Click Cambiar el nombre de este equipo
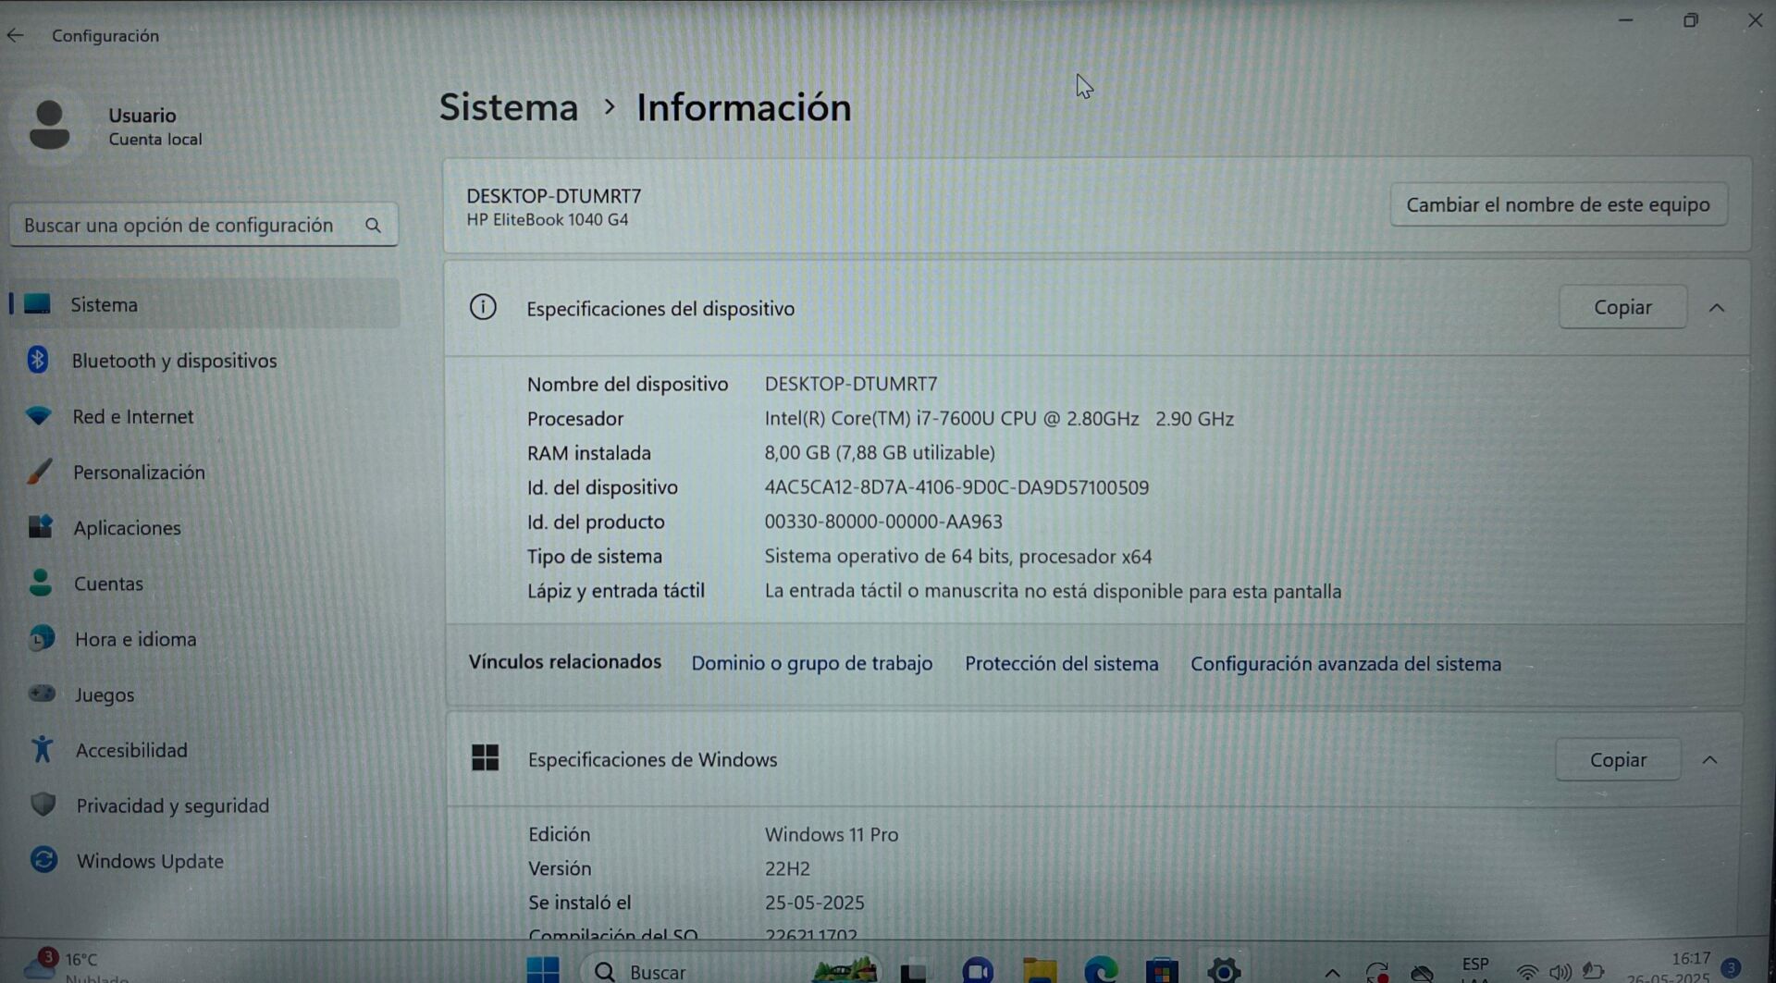This screenshot has height=983, width=1776. tap(1558, 204)
